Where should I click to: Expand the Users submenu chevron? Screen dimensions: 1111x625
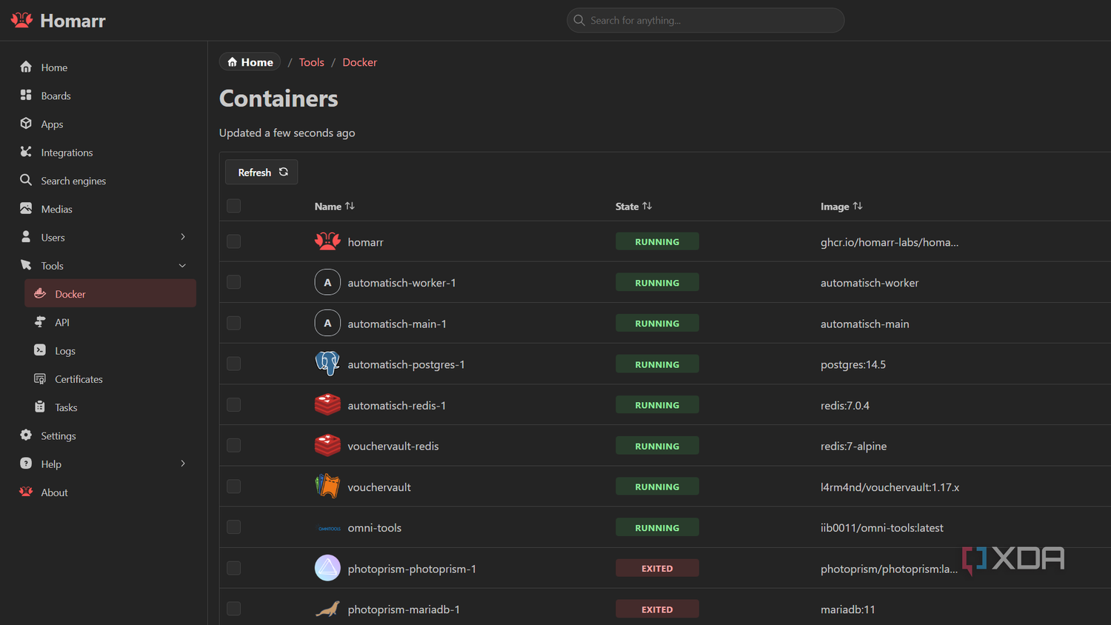point(183,237)
